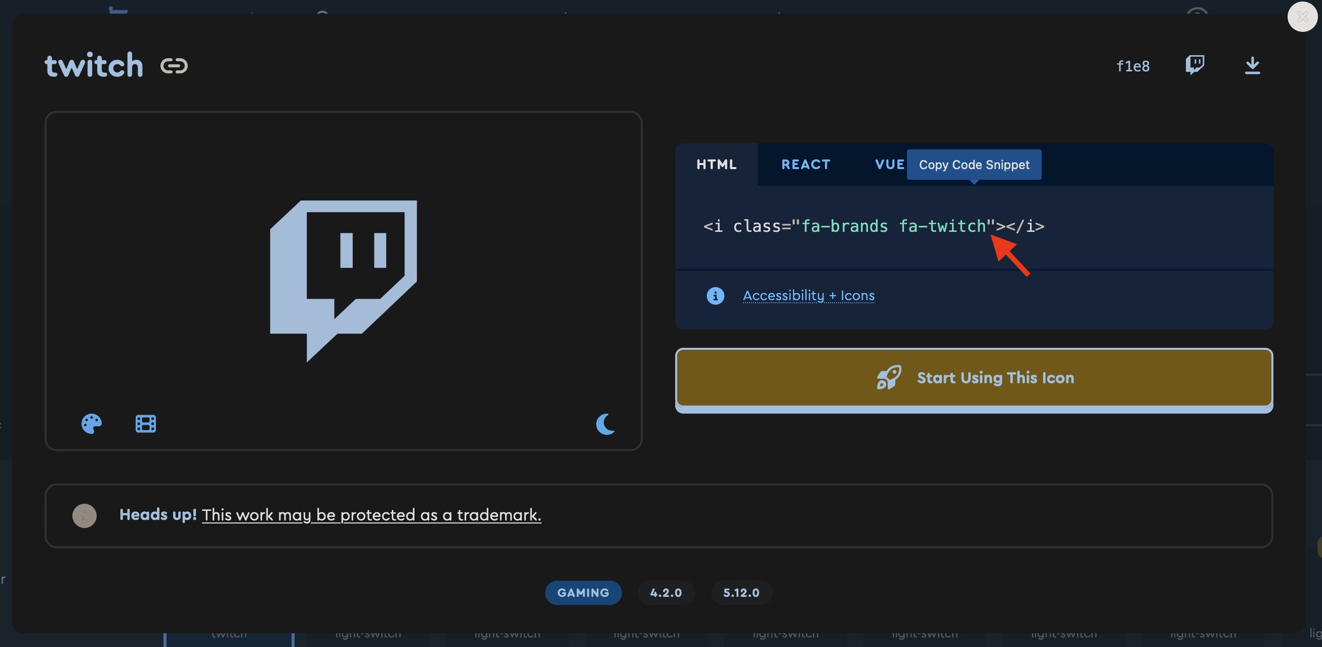
Task: Click the large Twitch logo preview
Action: coord(343,280)
